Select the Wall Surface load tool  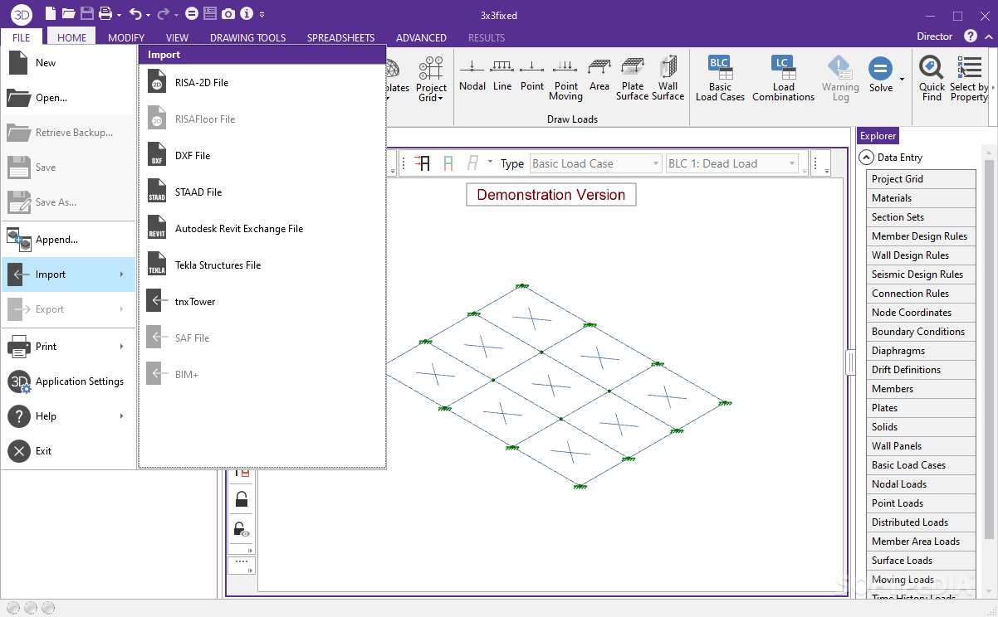coord(668,80)
